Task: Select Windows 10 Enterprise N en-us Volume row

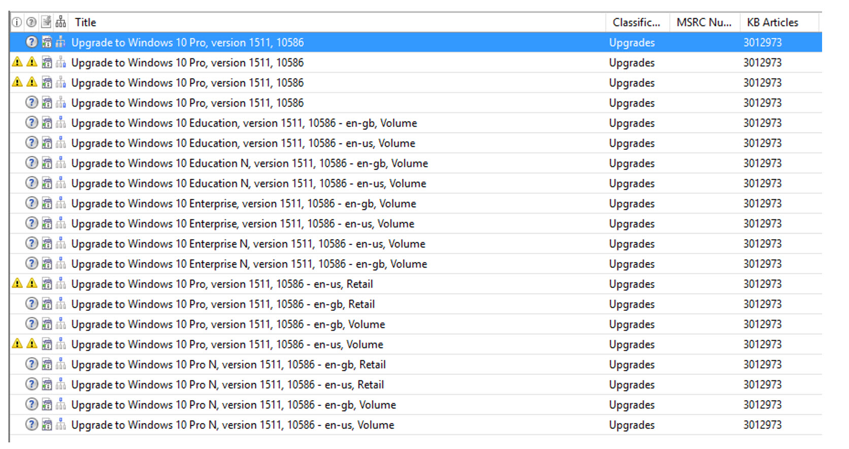Action: [x=248, y=244]
